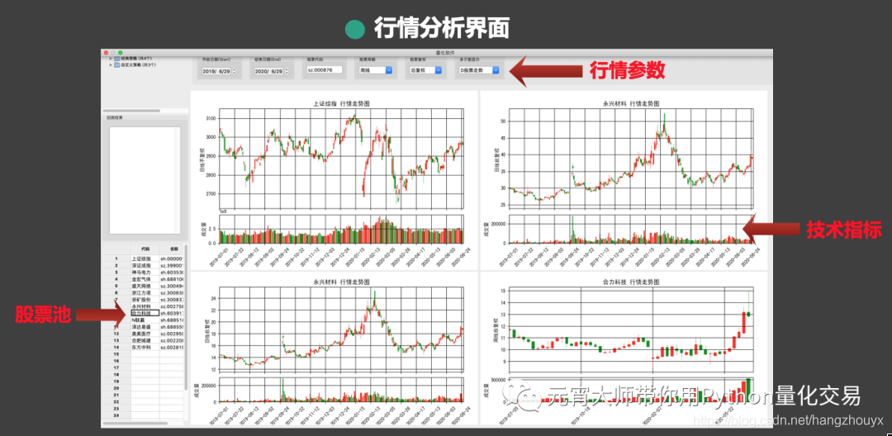Select the 泽达易盛 table cell
Image resolution: width=892 pixels, height=436 pixels.
coord(145,327)
